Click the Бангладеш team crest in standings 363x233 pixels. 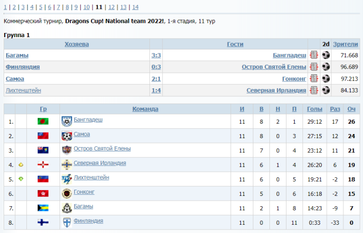(x=67, y=122)
